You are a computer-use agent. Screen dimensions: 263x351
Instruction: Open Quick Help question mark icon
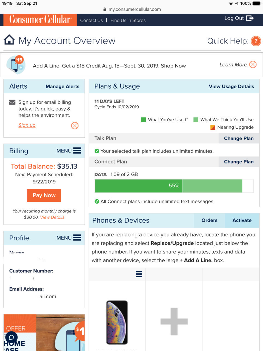[x=256, y=41]
